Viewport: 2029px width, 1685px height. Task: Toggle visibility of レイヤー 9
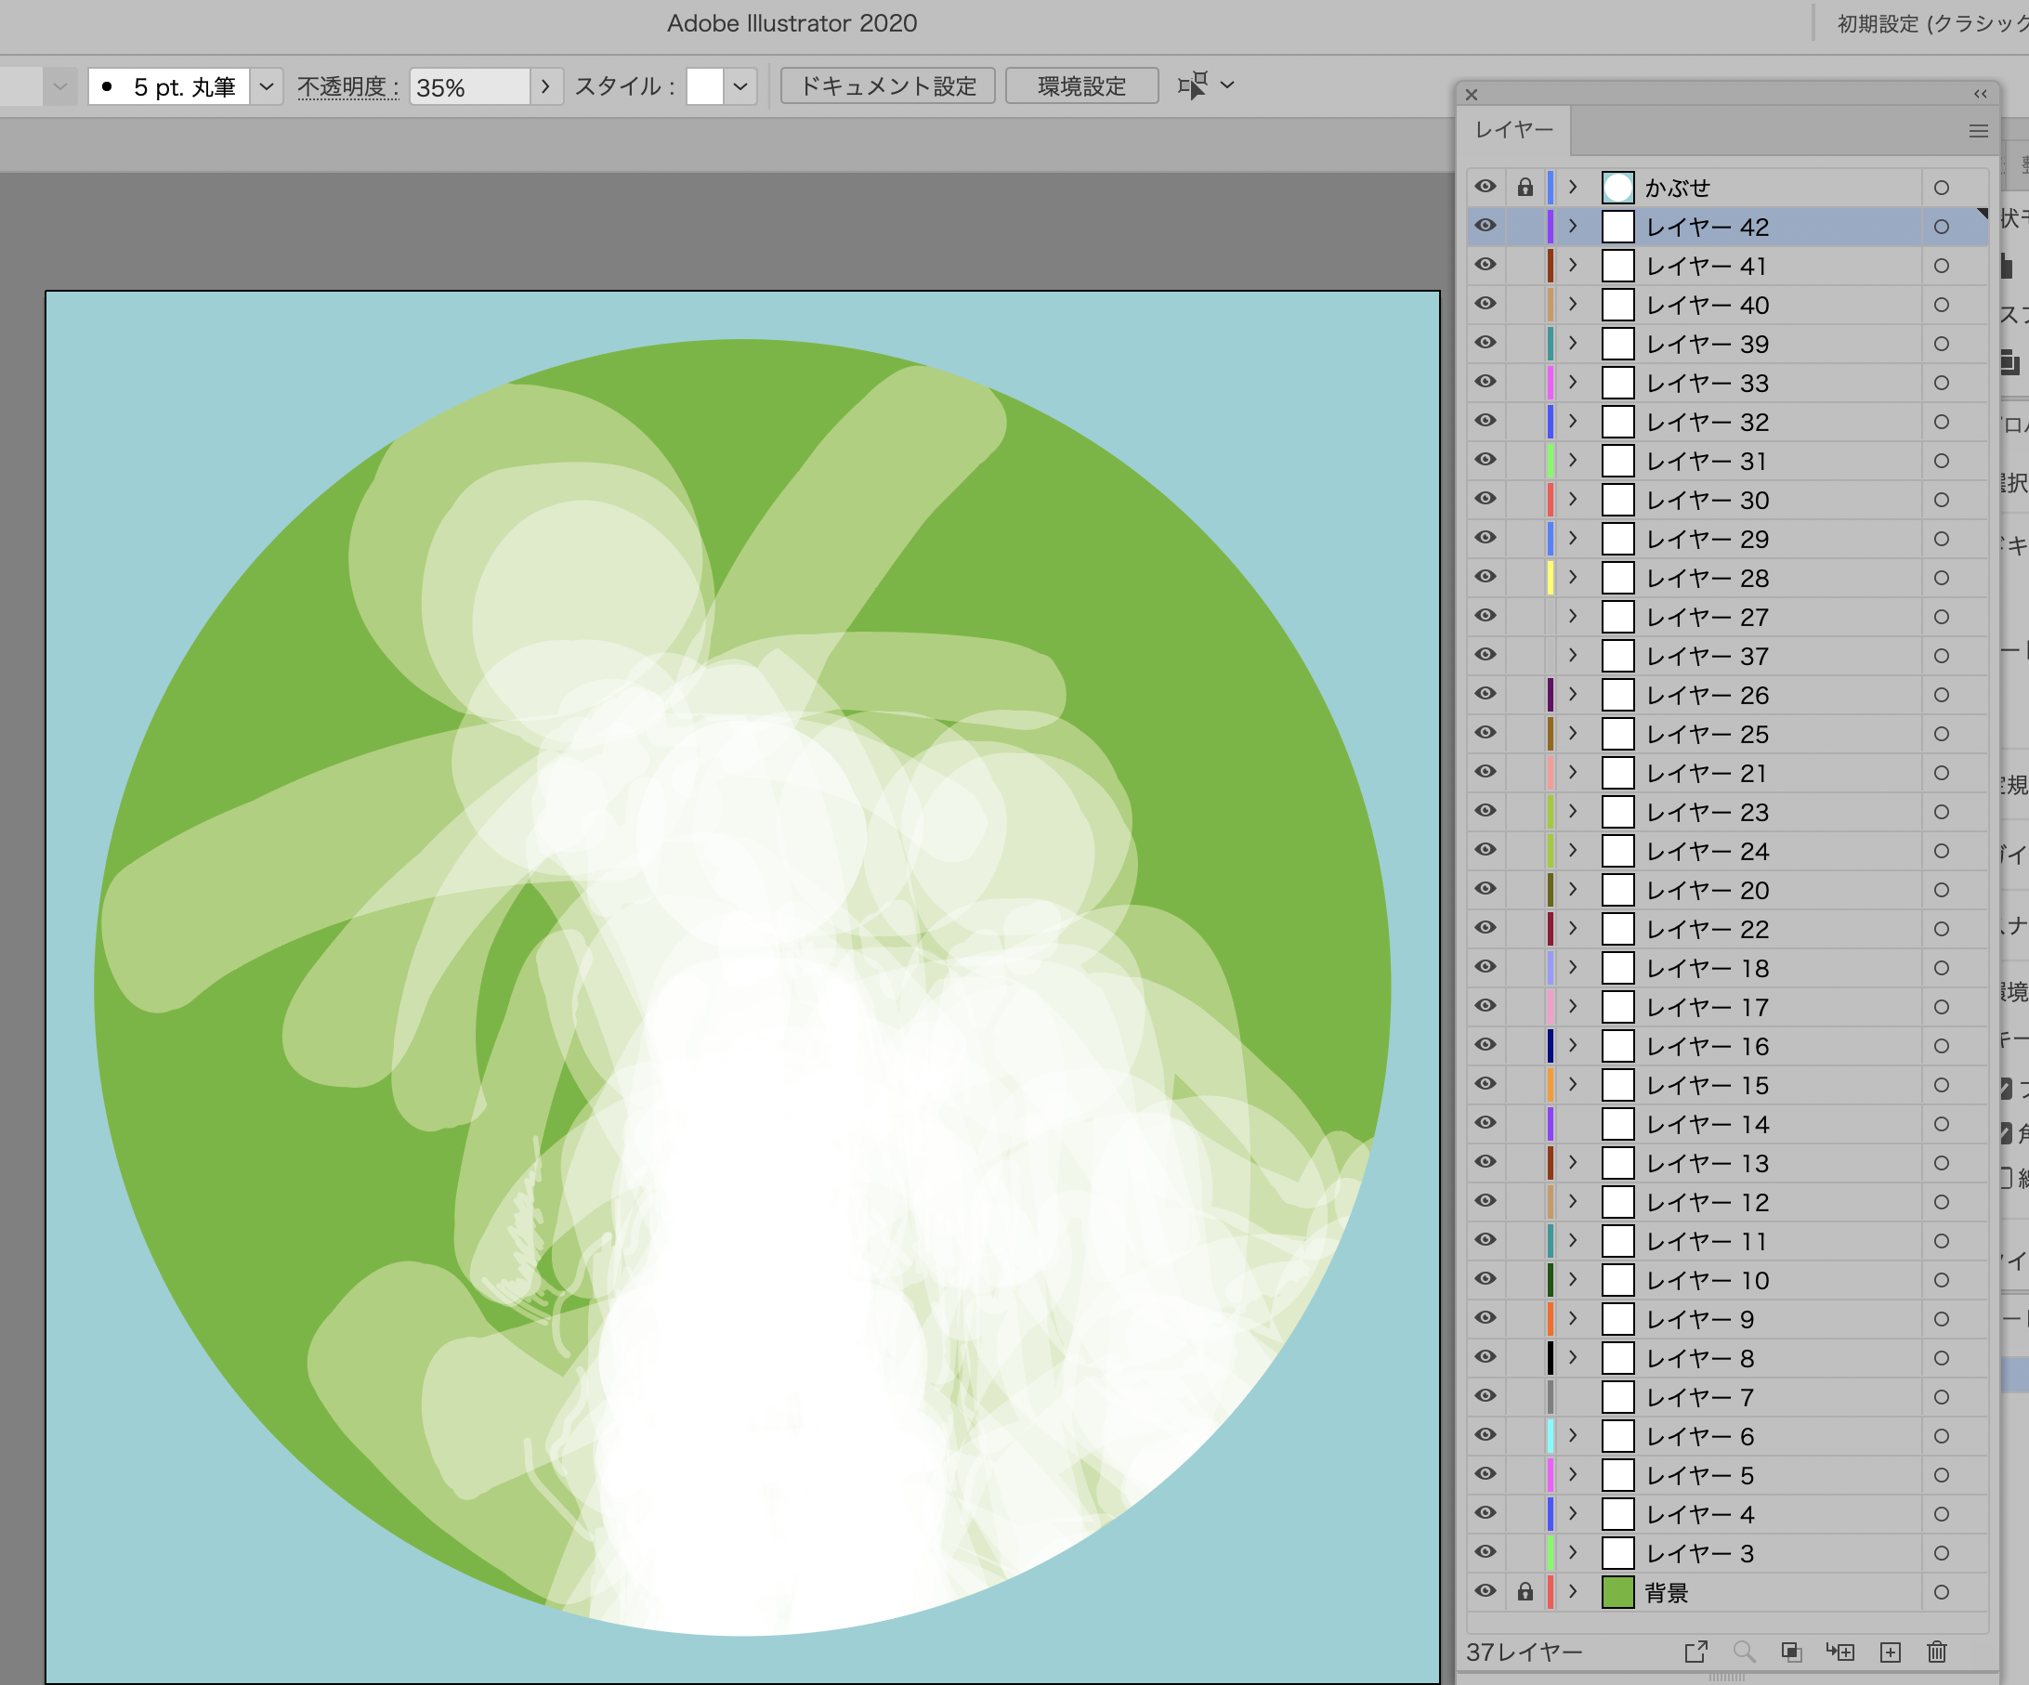(1486, 1318)
